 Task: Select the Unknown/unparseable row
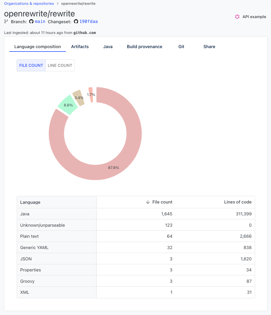click(136, 225)
